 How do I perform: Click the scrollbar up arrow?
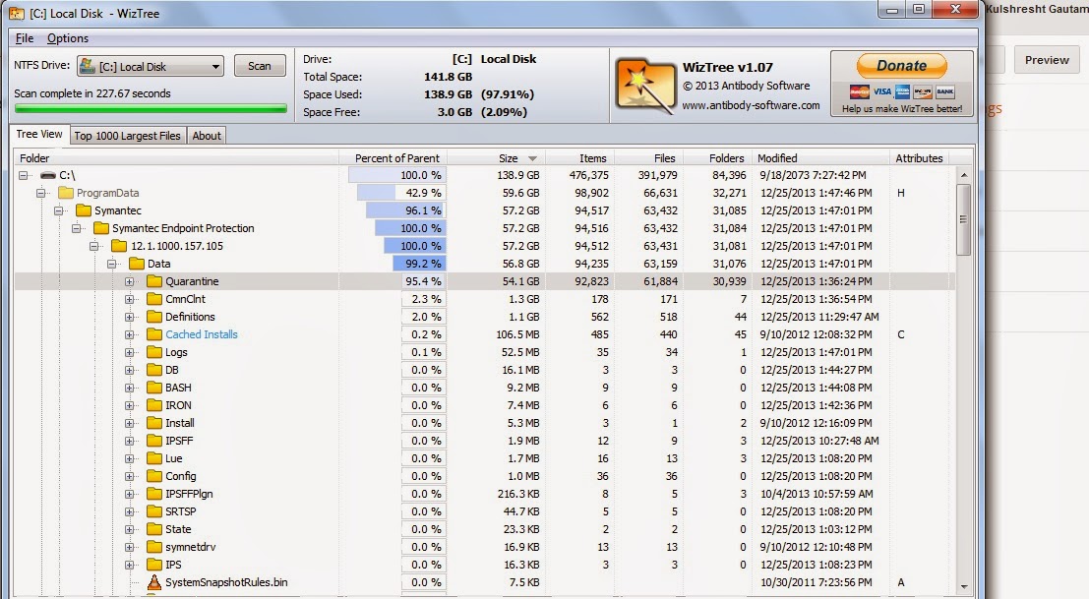[963, 175]
